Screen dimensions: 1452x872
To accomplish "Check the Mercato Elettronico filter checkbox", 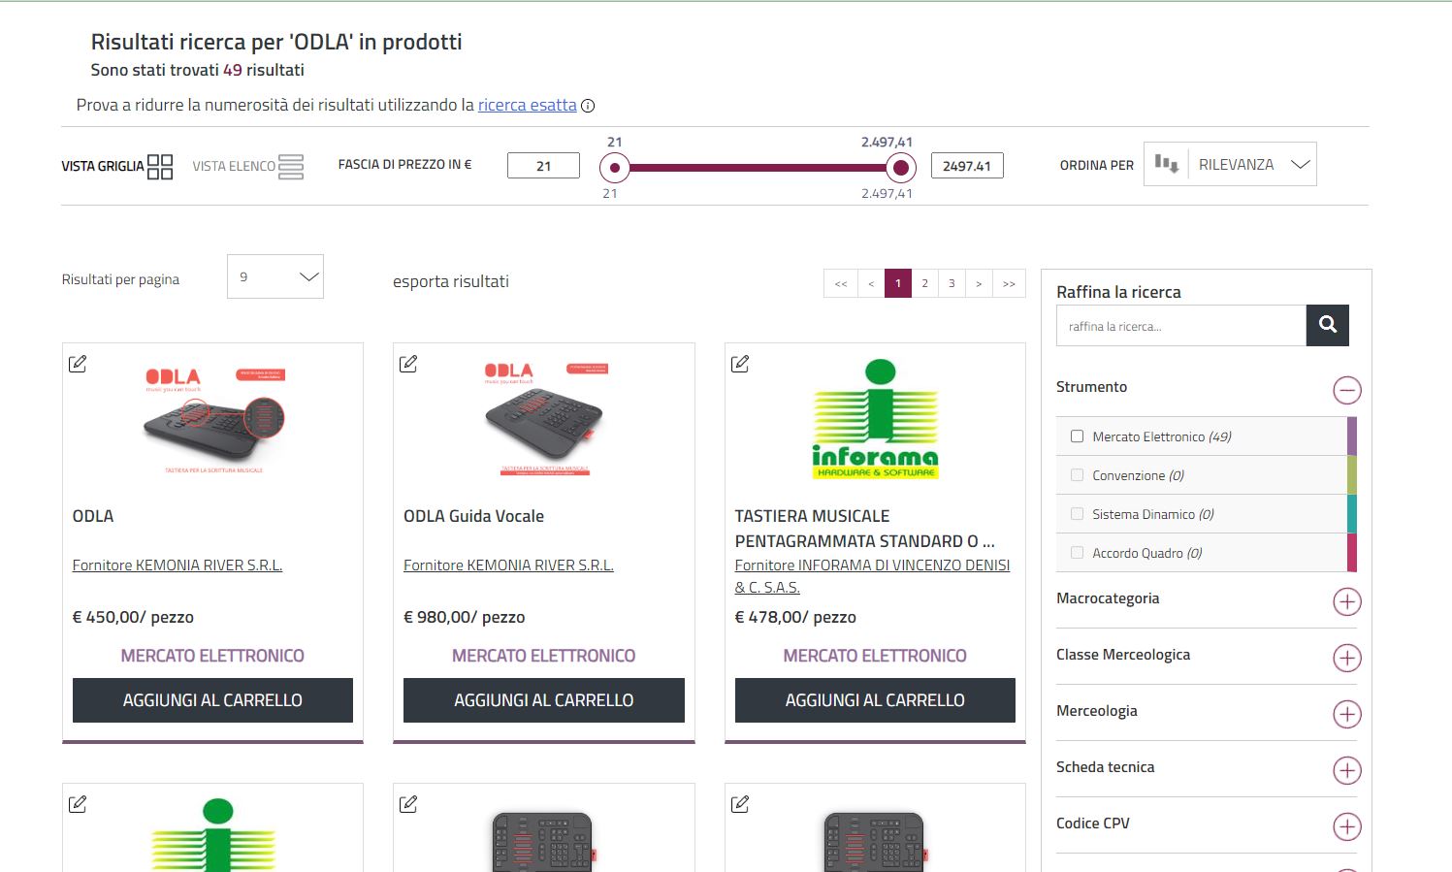I will (x=1077, y=436).
